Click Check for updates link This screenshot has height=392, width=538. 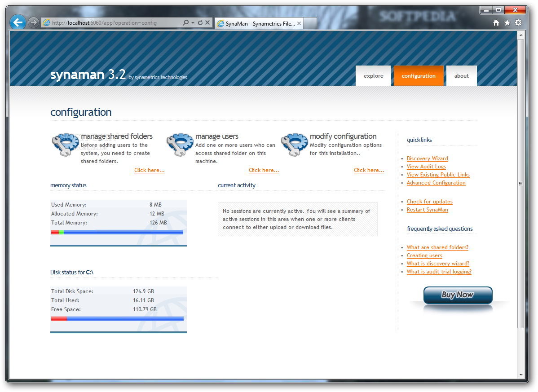(430, 202)
